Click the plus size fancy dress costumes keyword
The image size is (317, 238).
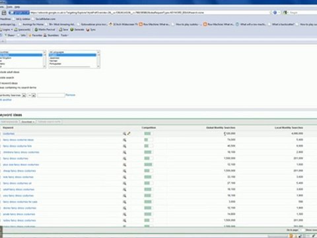(21, 165)
